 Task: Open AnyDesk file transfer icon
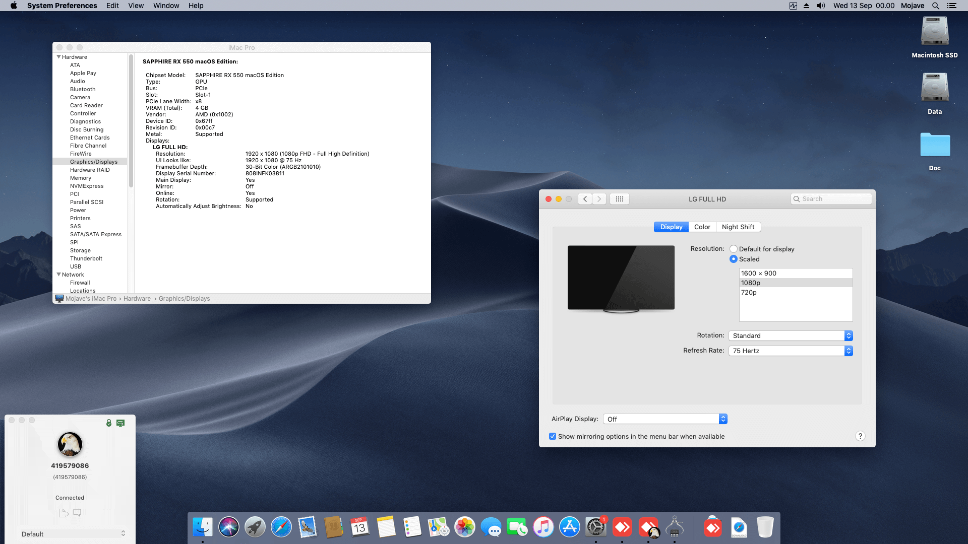pyautogui.click(x=64, y=513)
